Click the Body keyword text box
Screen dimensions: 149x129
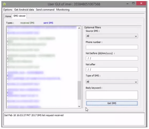coord(112,95)
